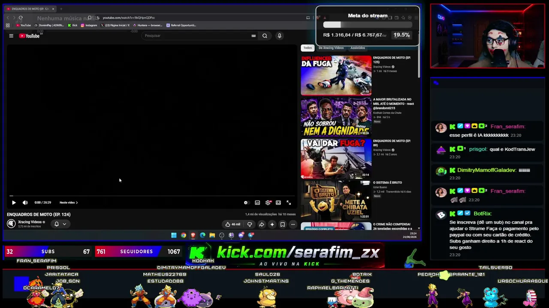Click the video title 'ENQUADROS DE MOTO (EP. 124)'
The width and height of the screenshot is (549, 308).
(x=39, y=215)
